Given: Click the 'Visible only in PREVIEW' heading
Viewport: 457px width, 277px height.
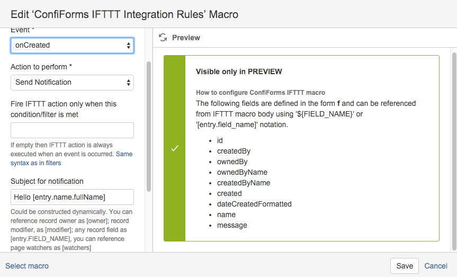Looking at the screenshot, I should tap(239, 72).
